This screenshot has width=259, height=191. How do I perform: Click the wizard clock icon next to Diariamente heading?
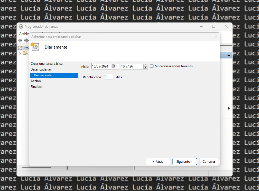coord(35,47)
